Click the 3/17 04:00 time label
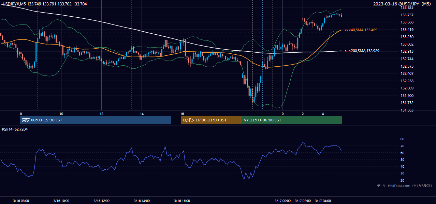This screenshot has height=204, width=436. (323, 201)
